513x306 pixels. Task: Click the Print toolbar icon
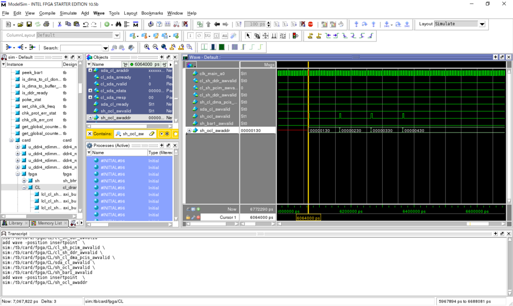point(46,24)
